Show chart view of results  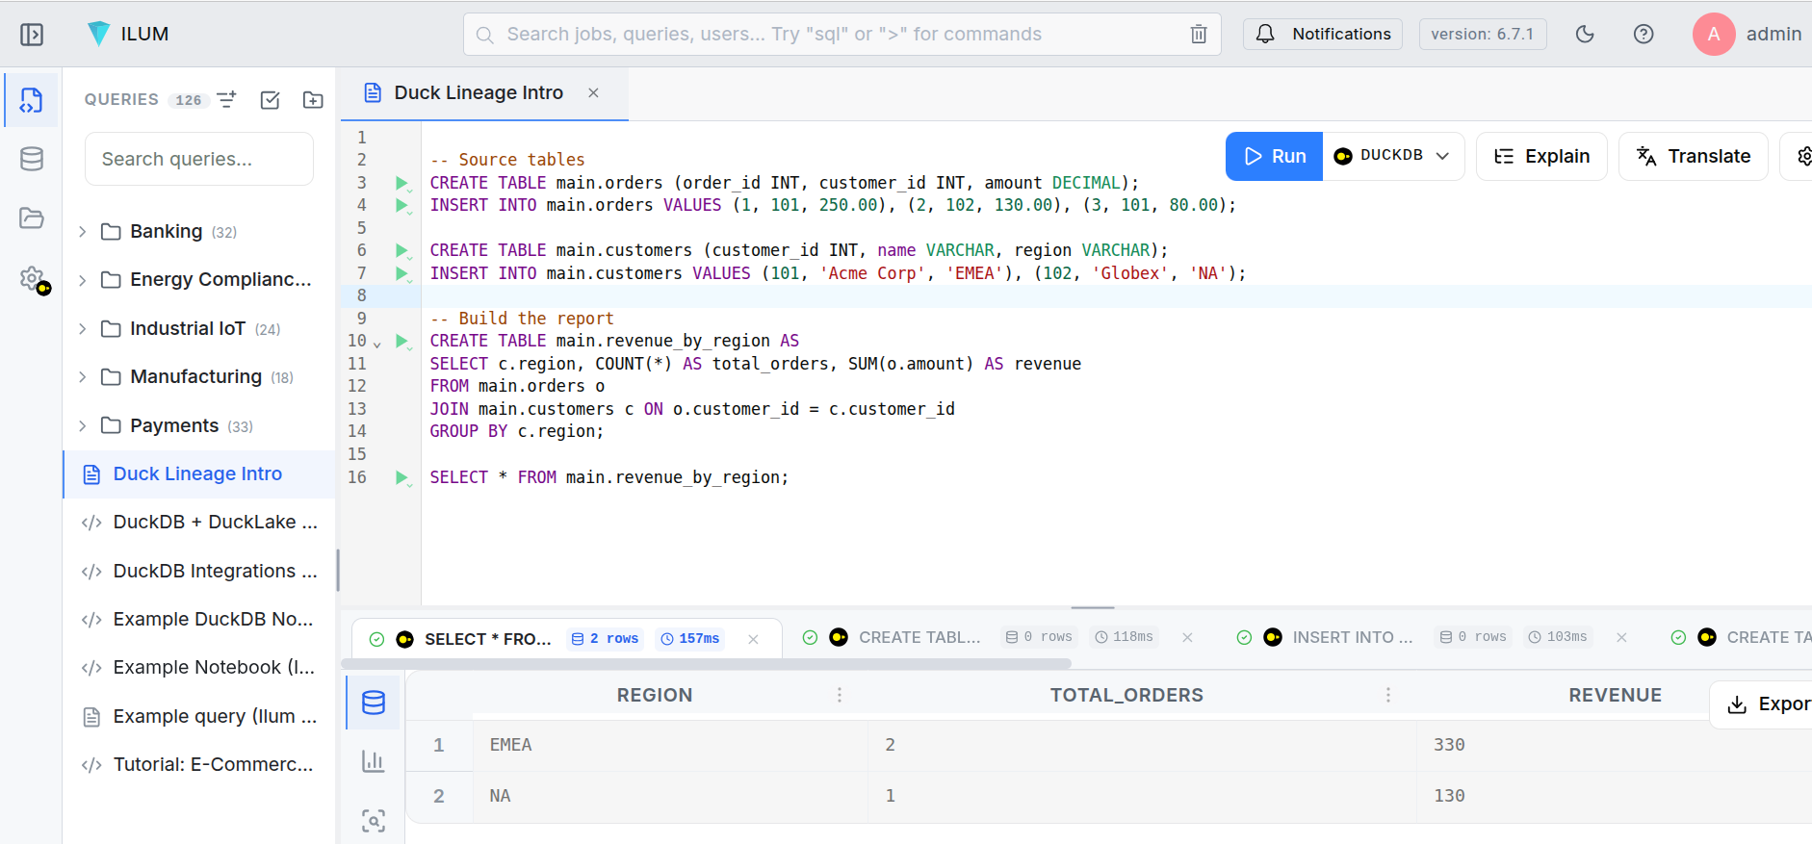point(374,761)
